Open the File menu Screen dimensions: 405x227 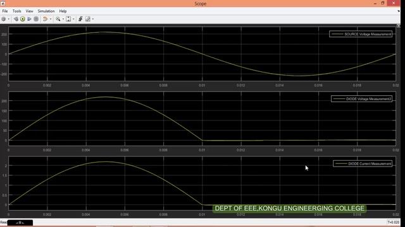tap(5, 11)
